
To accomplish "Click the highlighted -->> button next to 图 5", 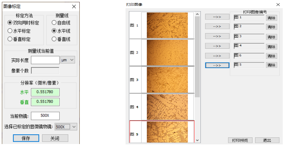I will 217,65.
